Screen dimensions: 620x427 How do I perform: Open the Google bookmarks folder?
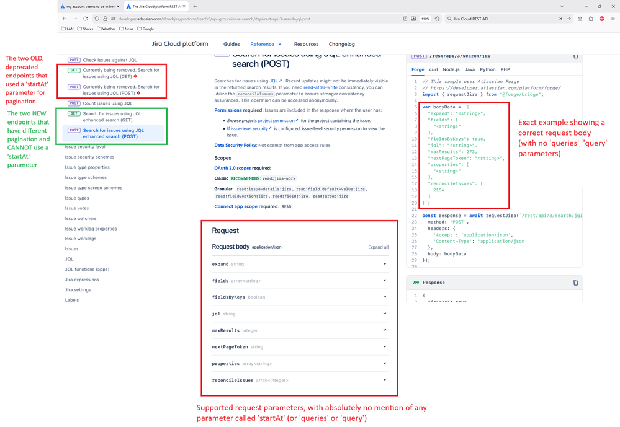coord(145,29)
